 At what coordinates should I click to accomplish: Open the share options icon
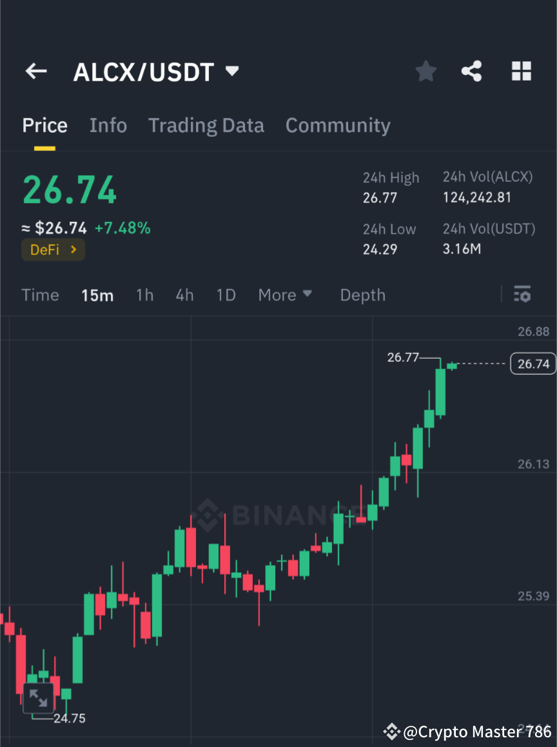(472, 71)
